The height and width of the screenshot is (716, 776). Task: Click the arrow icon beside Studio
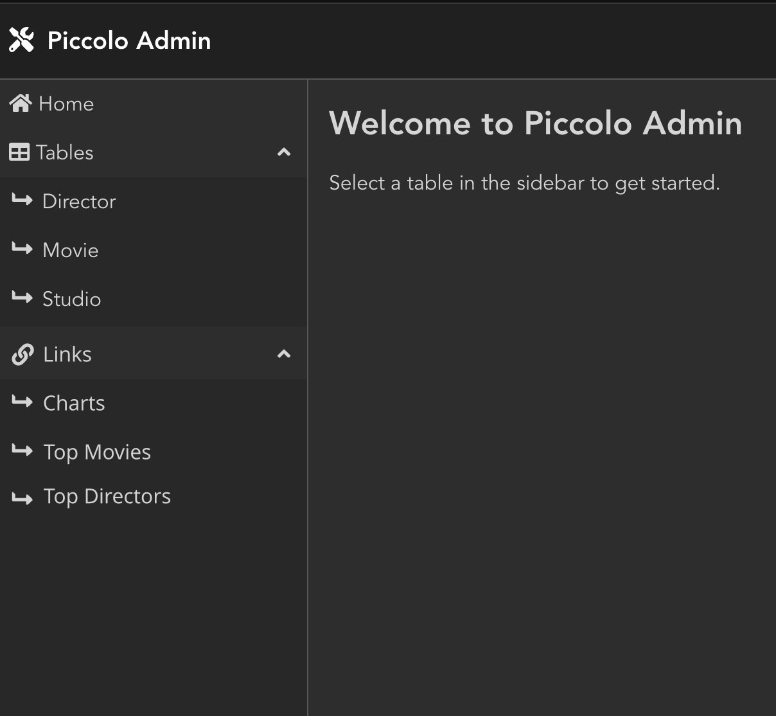pos(22,298)
